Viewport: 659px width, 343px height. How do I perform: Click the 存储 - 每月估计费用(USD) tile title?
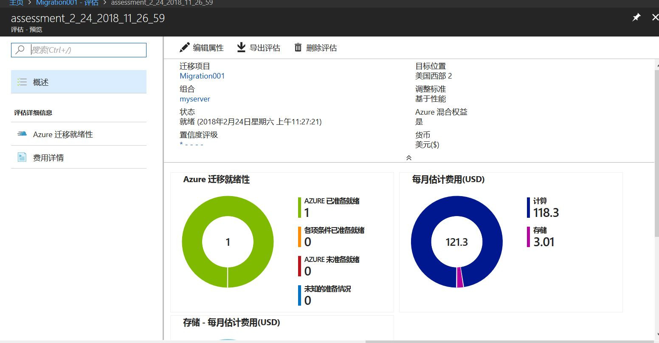point(231,323)
